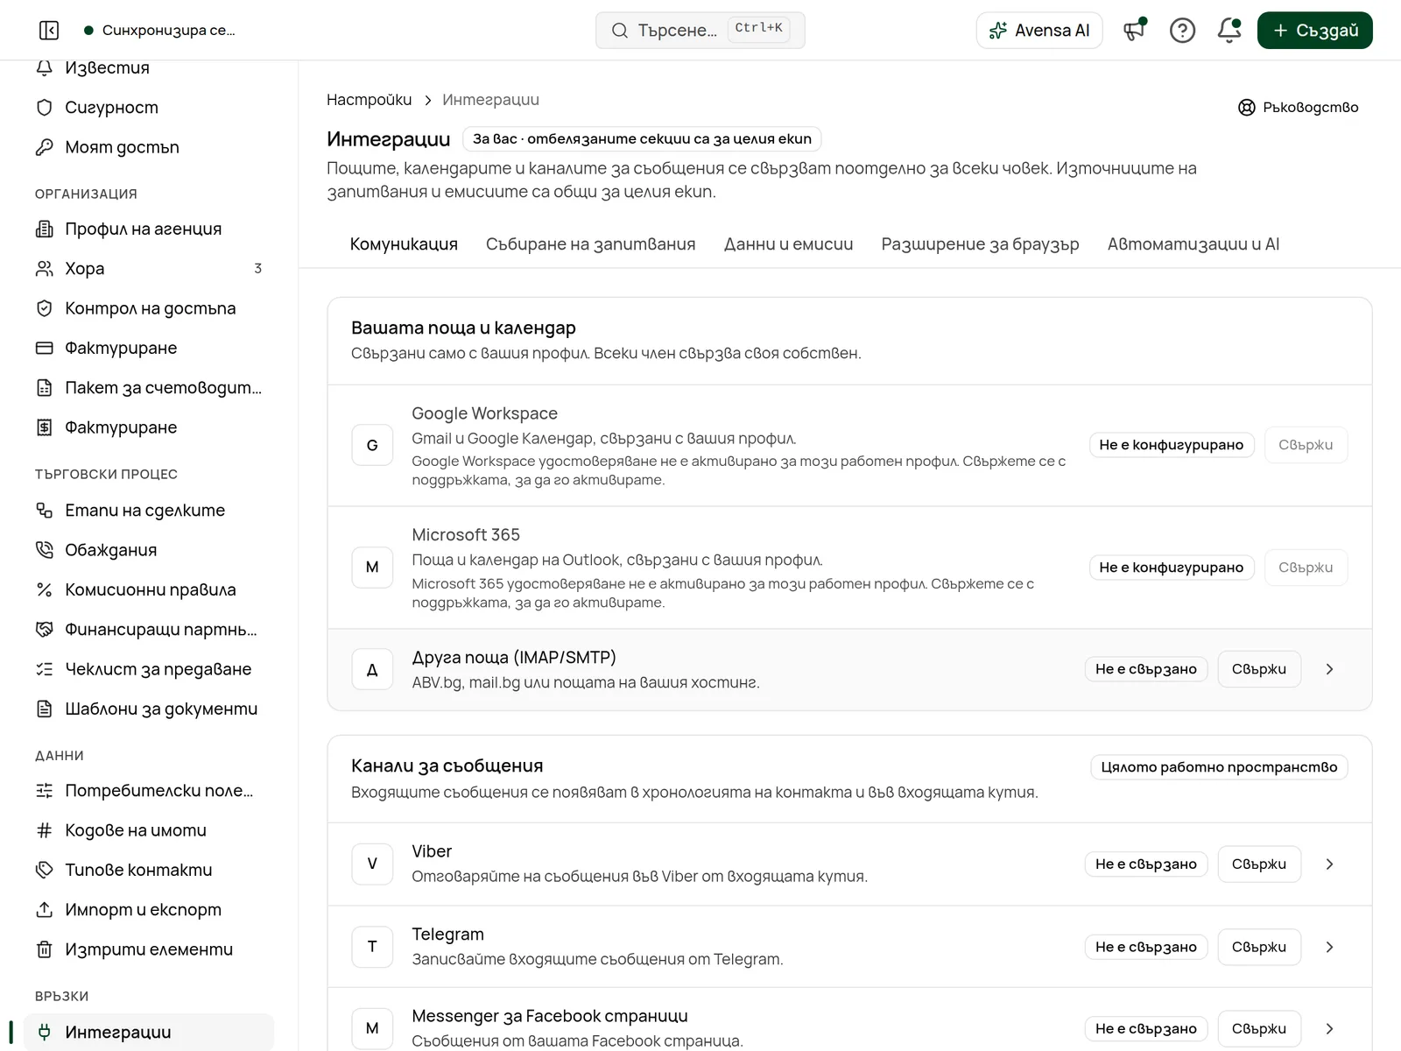This screenshot has width=1401, height=1051.
Task: Click the building icon for Профил на агенция
Action: click(x=45, y=229)
